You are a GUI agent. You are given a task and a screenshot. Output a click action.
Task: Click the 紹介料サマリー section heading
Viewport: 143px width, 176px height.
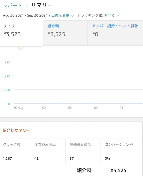(16, 130)
